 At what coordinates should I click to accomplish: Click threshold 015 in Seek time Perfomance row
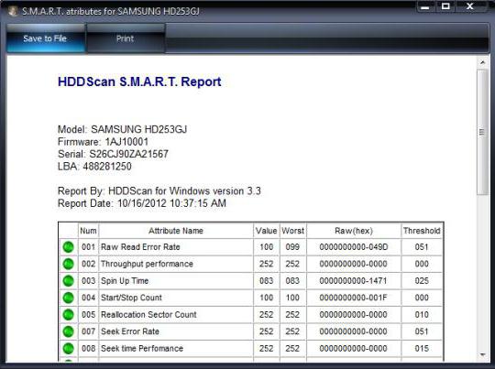point(422,349)
